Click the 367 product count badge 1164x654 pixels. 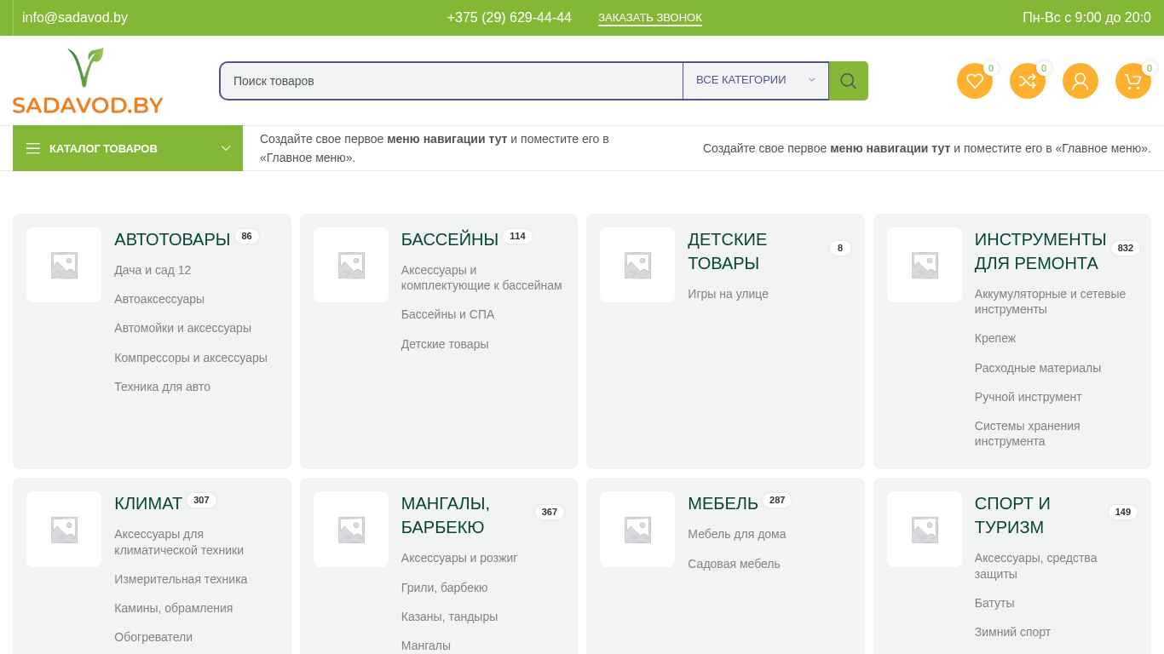(549, 512)
